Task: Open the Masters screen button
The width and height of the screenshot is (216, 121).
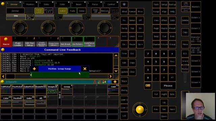Action: pos(196,7)
